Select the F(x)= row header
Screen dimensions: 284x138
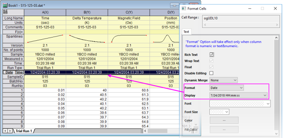(x=13, y=32)
